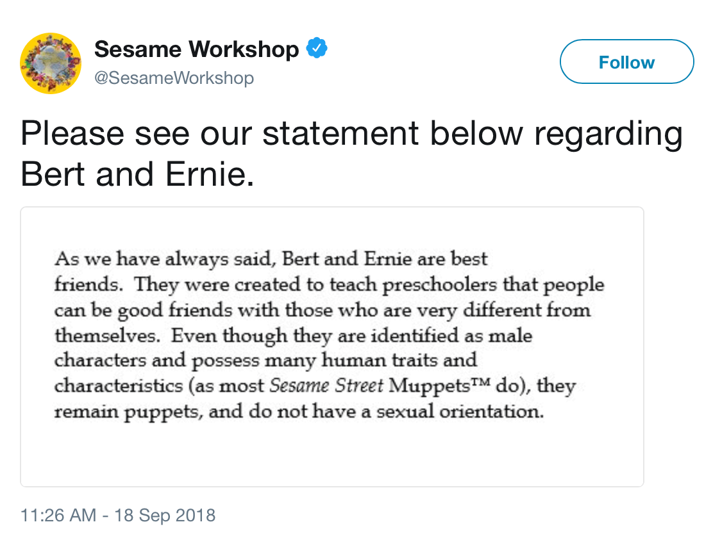Viewport: 713px width, 538px height.
Task: Click "As we have always said" opening line
Action: (167, 259)
